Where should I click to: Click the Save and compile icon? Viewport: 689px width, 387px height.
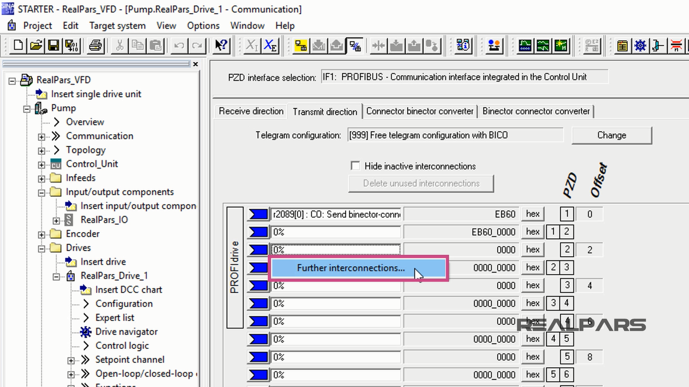click(71, 45)
